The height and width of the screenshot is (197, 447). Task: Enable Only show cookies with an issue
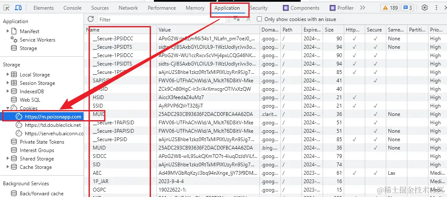259,19
